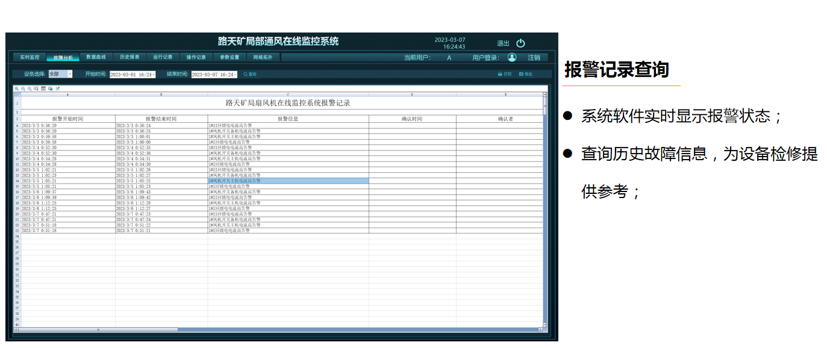Click the 查询 search button
Viewport: 827px width, 348px height.
pyautogui.click(x=250, y=75)
